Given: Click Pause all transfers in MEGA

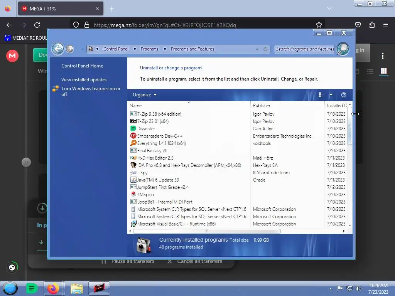Looking at the screenshot, I should pyautogui.click(x=128, y=261).
